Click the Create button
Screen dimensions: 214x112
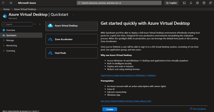[110, 109]
